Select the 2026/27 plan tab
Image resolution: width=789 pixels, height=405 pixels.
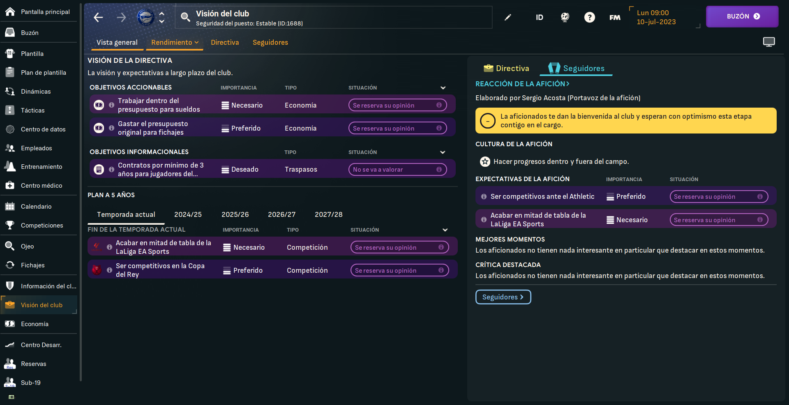click(281, 214)
